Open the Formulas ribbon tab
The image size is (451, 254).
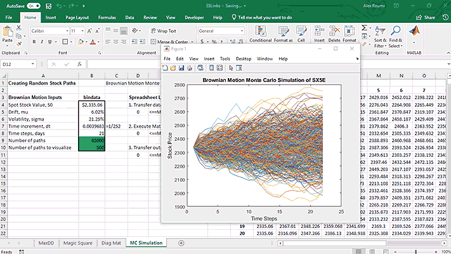(107, 18)
